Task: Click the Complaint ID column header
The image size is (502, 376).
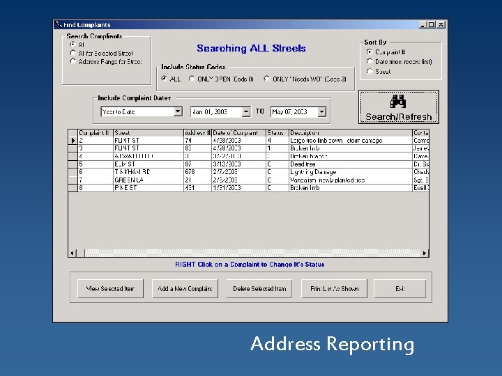Action: (x=96, y=133)
